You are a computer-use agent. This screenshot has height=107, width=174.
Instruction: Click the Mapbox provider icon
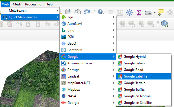click(64, 90)
